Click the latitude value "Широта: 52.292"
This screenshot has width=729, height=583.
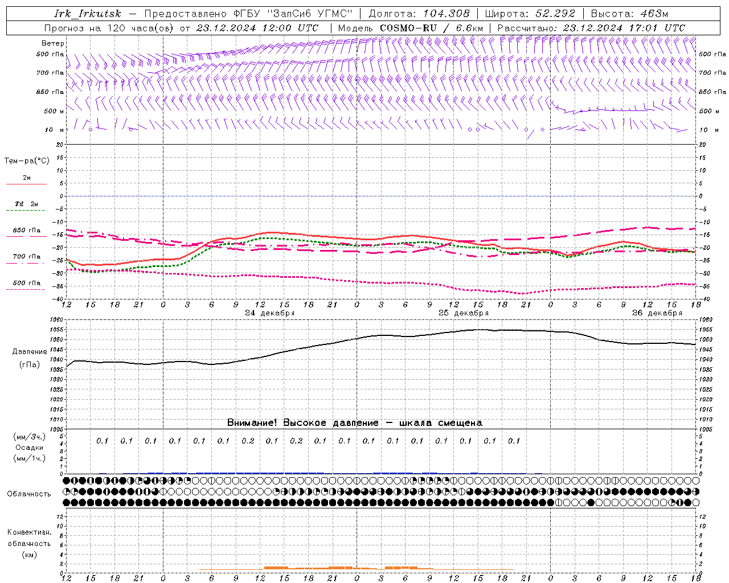pos(530,14)
